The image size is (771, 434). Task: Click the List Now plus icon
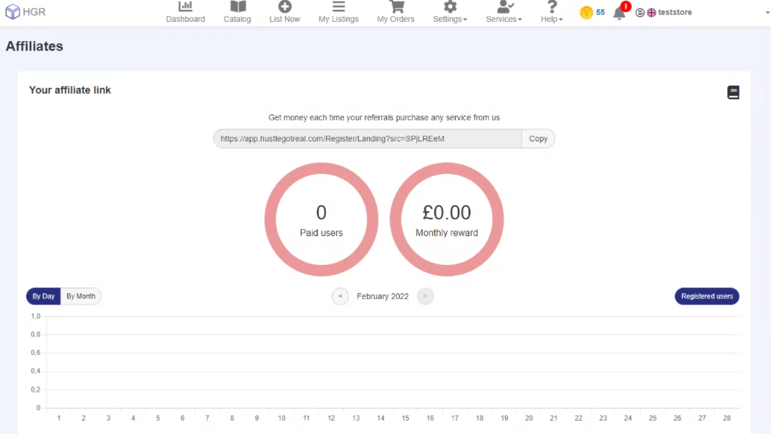pos(284,7)
